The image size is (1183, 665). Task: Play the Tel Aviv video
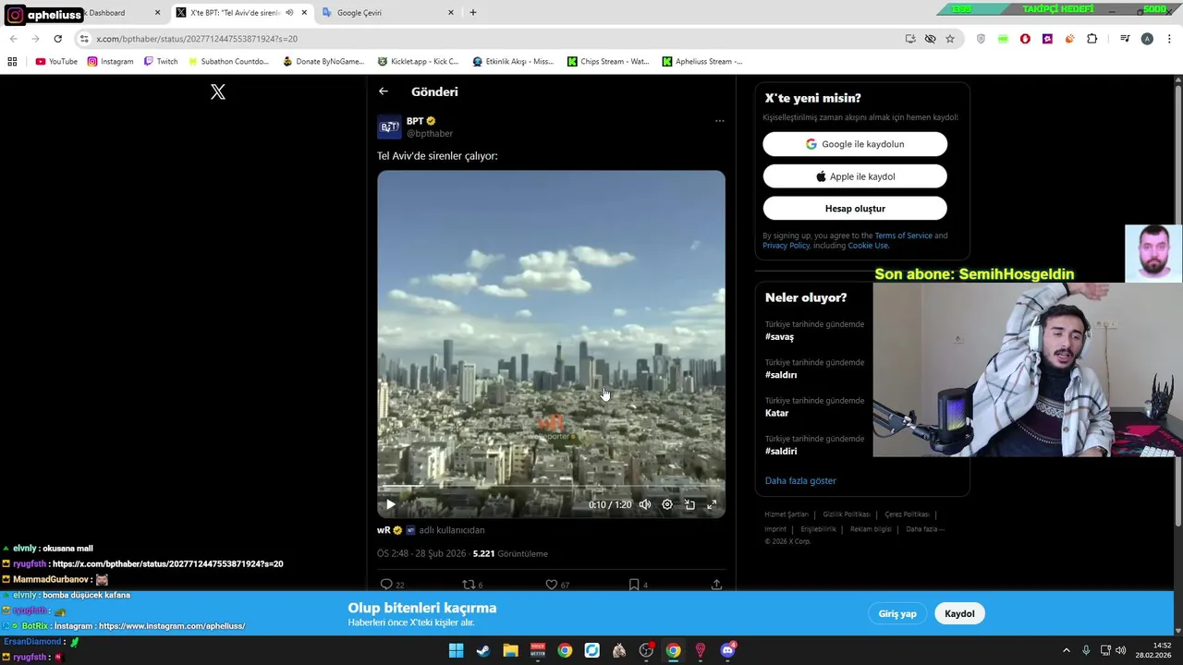(390, 504)
